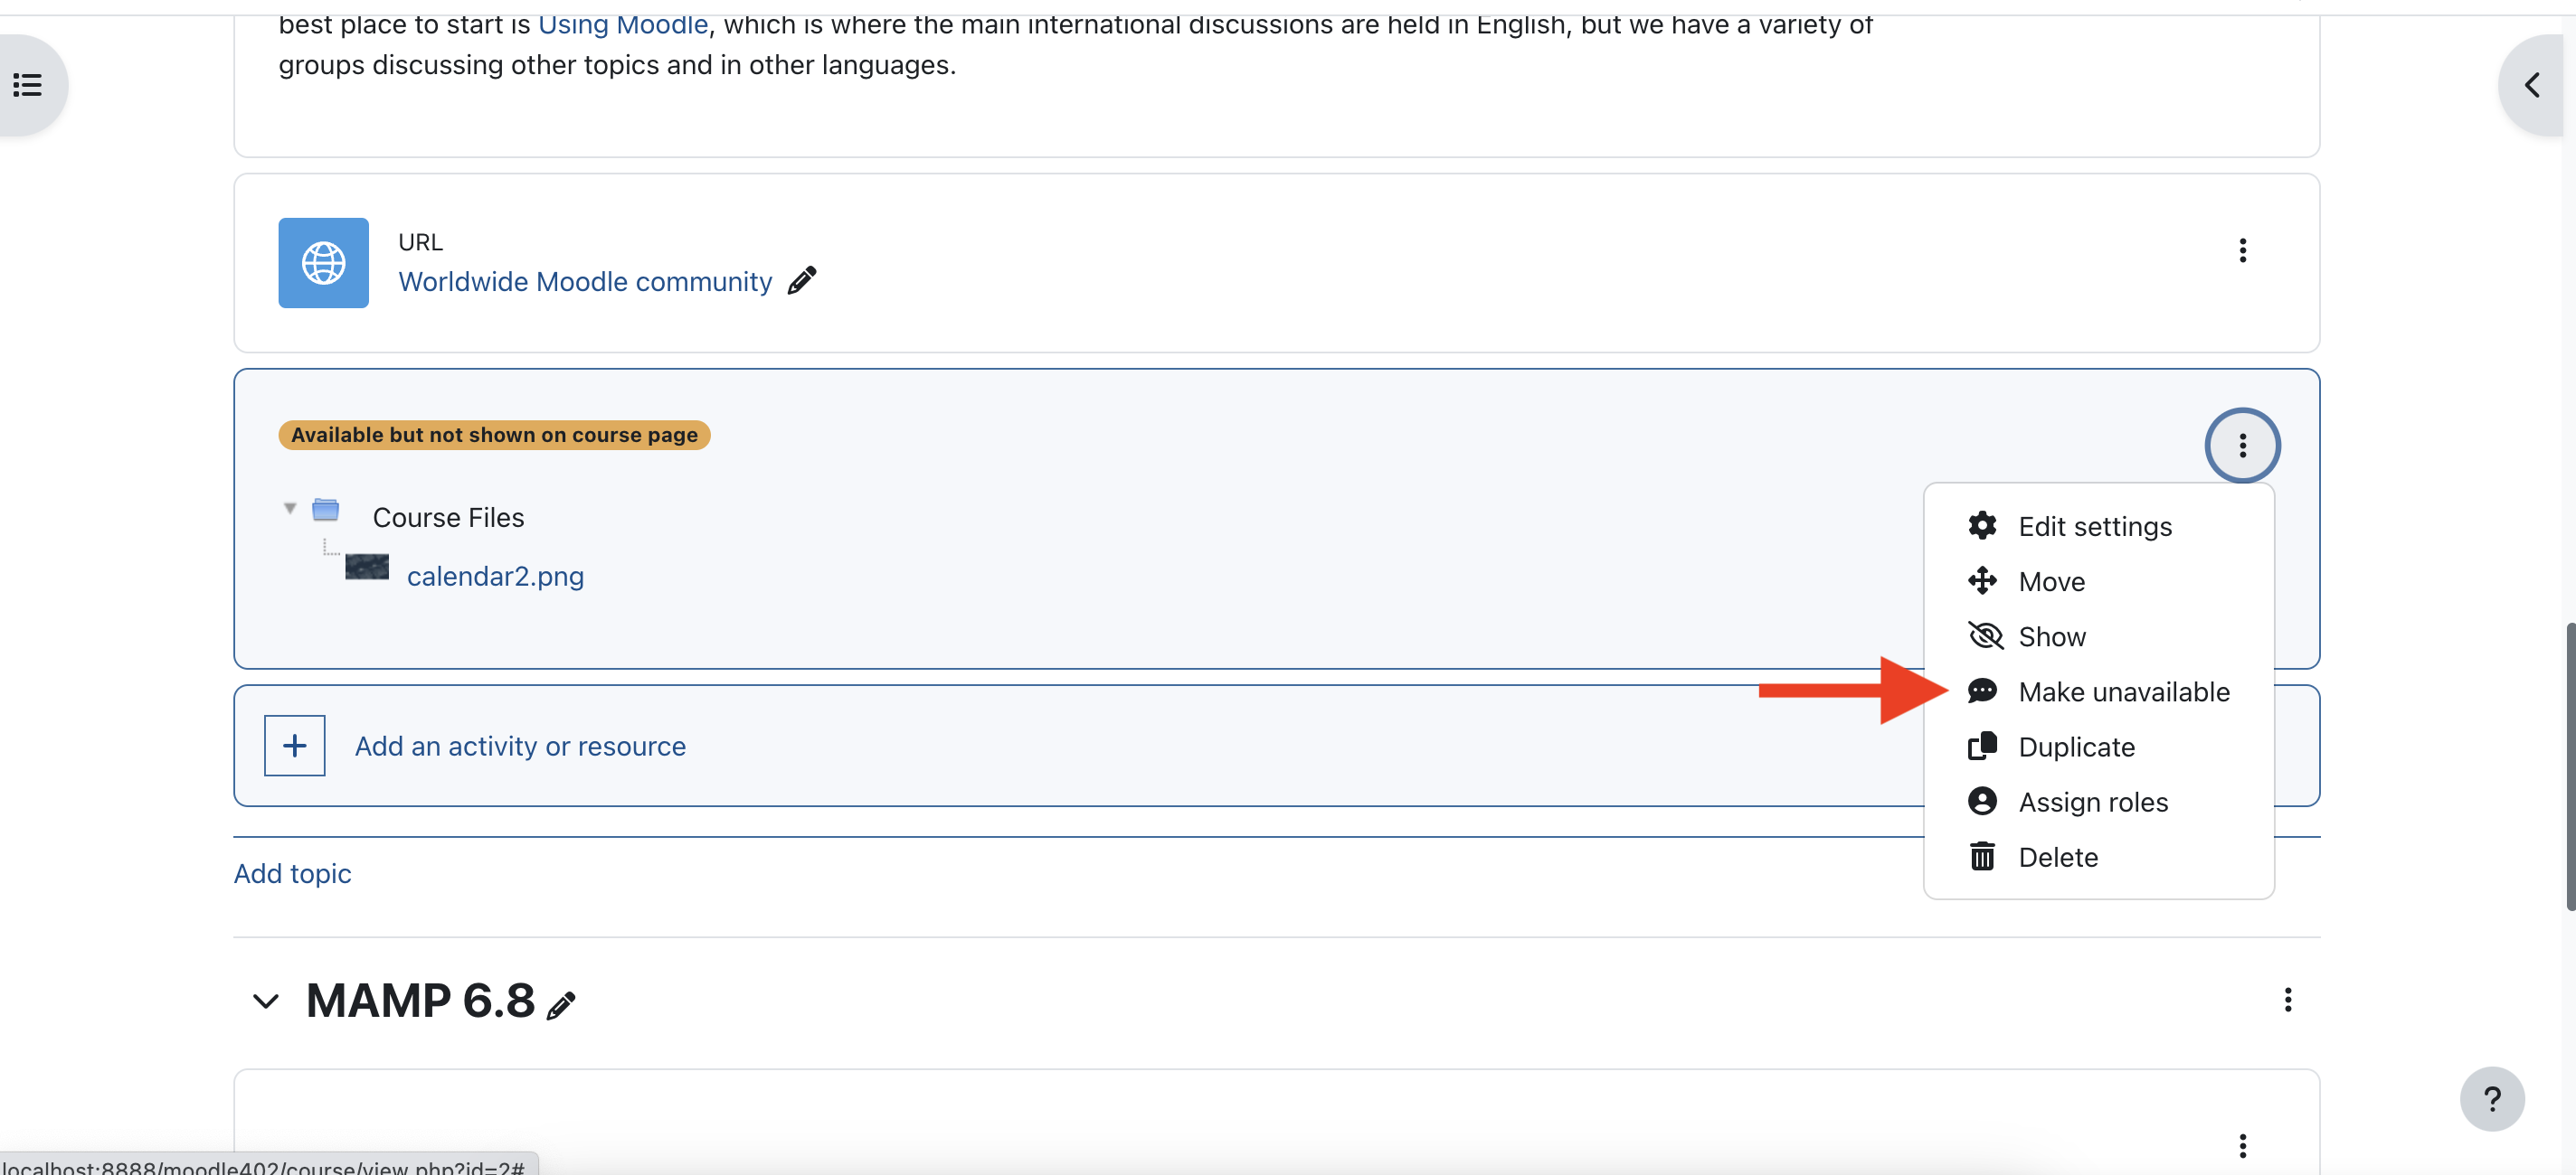Collapse the MAMP 6.8 section
Viewport: 2576px width, 1175px height.
265,1001
